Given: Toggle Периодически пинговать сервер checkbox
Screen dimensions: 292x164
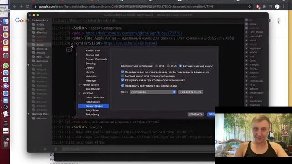Looking at the screenshot, I should pyautogui.click(x=122, y=72).
